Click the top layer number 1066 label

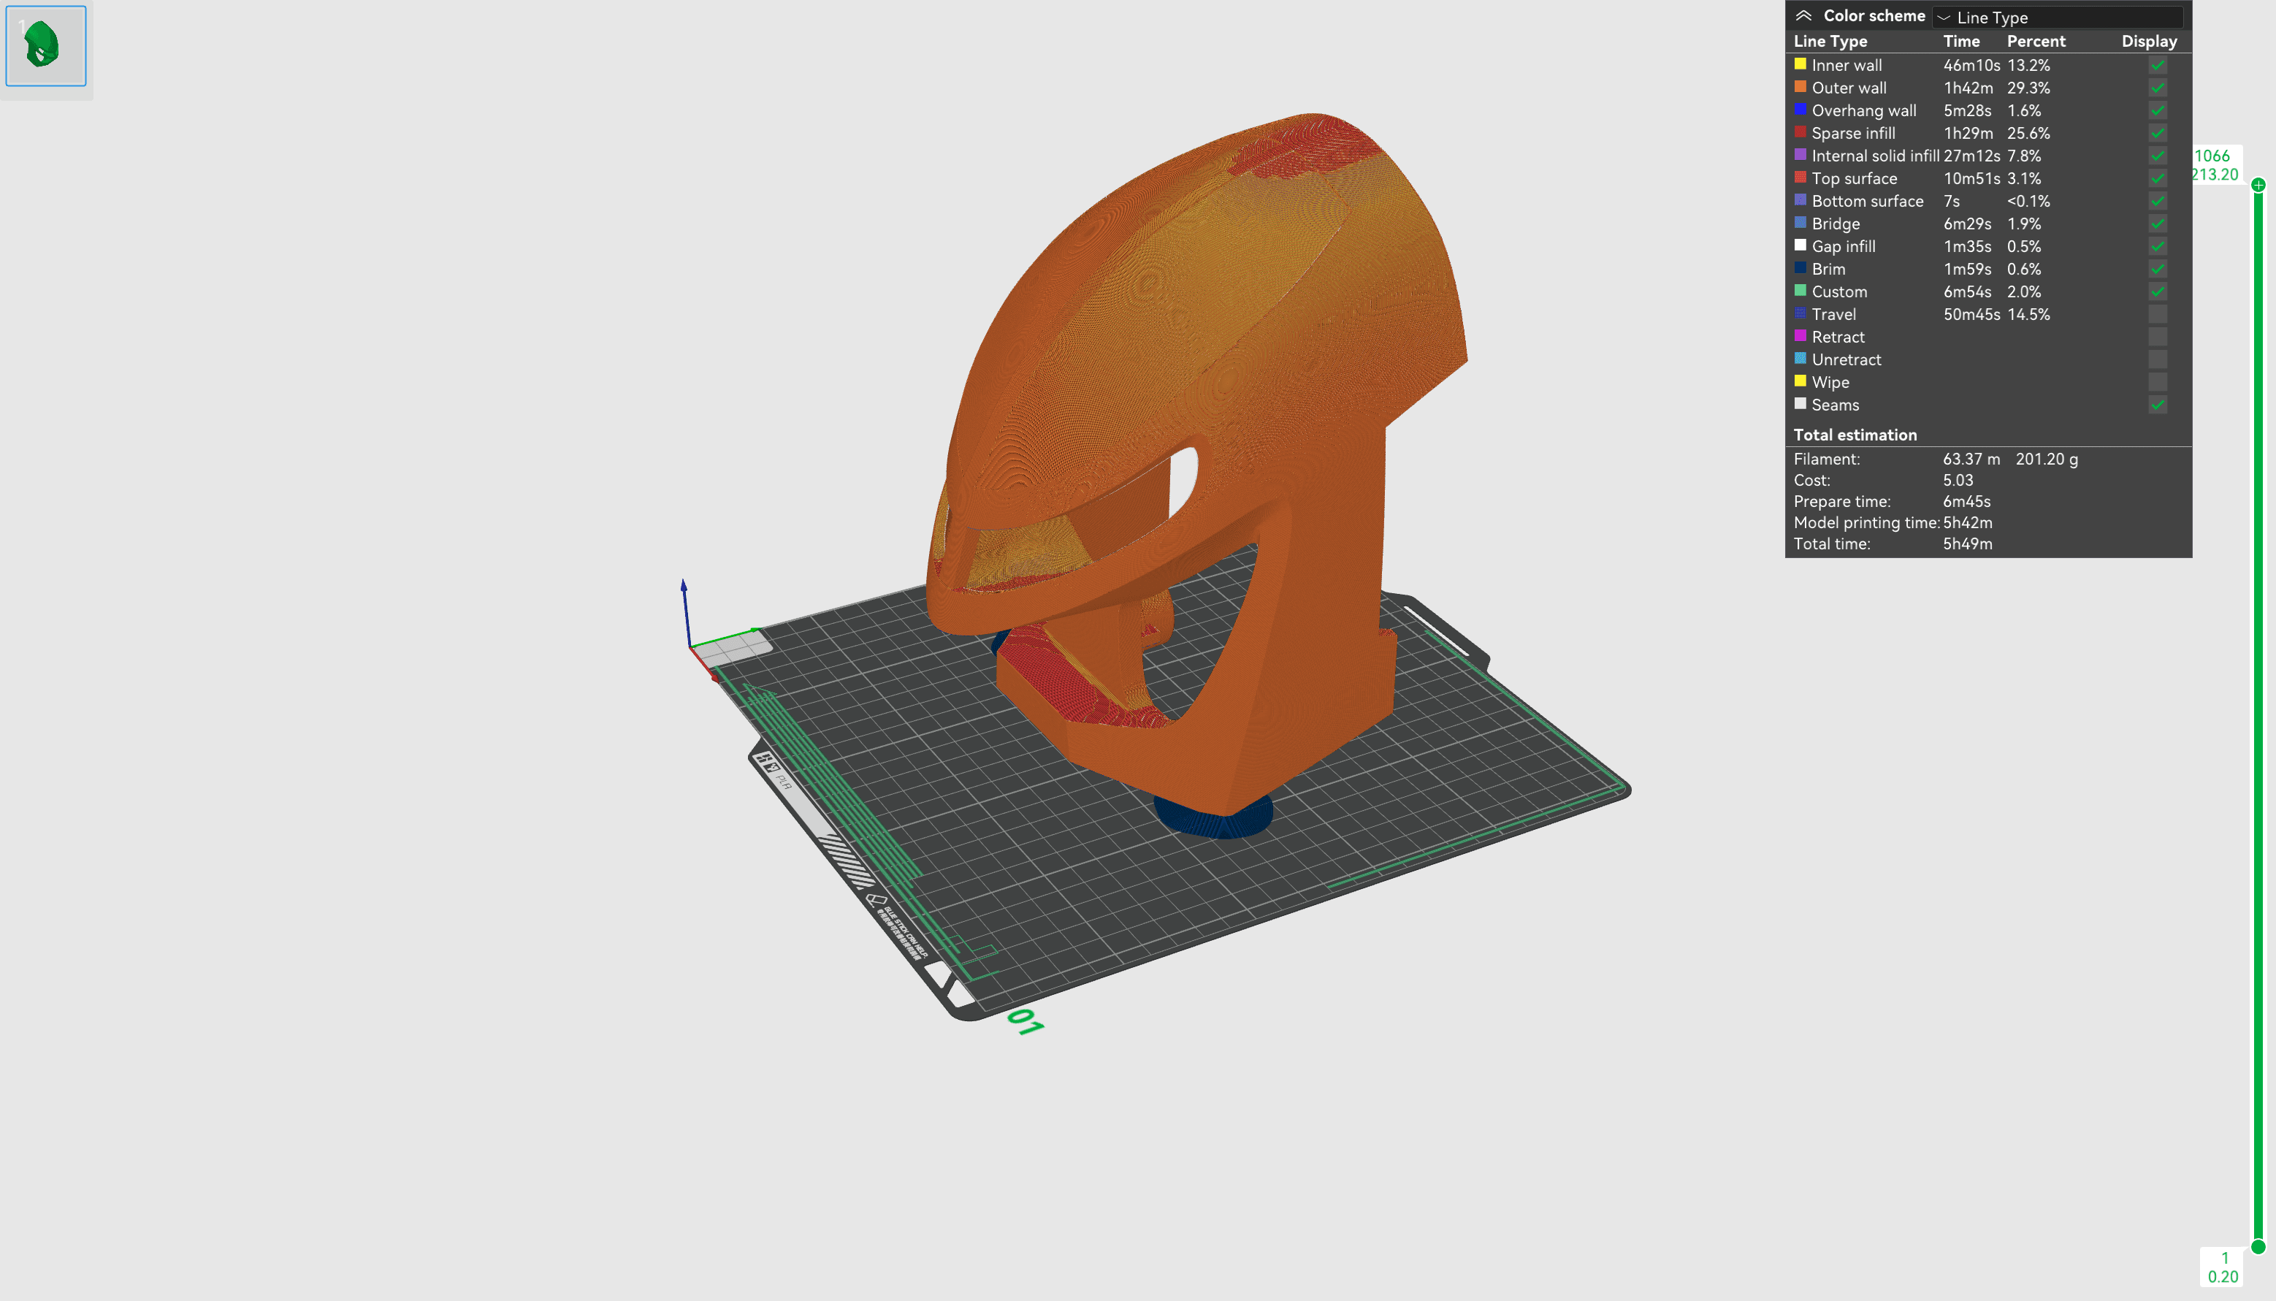pyautogui.click(x=2212, y=156)
